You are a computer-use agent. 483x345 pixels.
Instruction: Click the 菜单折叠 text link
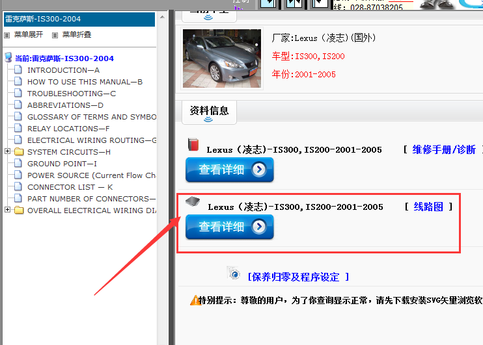pos(77,34)
